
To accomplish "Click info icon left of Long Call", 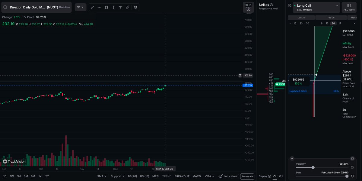I will click(x=290, y=5).
